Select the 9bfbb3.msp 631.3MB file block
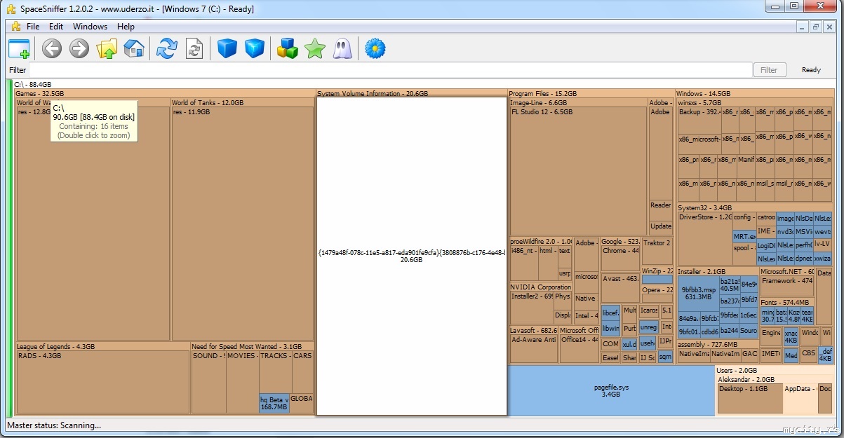The image size is (844, 438). (x=699, y=294)
